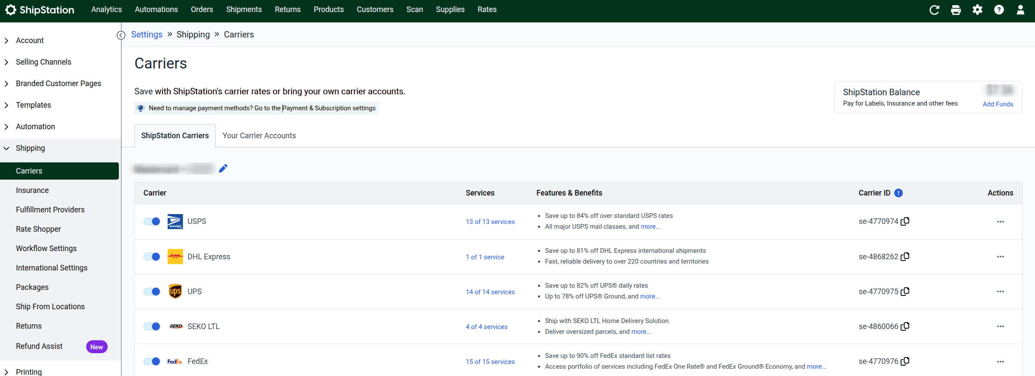Click the DHL carrier logo
The height and width of the screenshot is (376, 1035).
(x=175, y=257)
